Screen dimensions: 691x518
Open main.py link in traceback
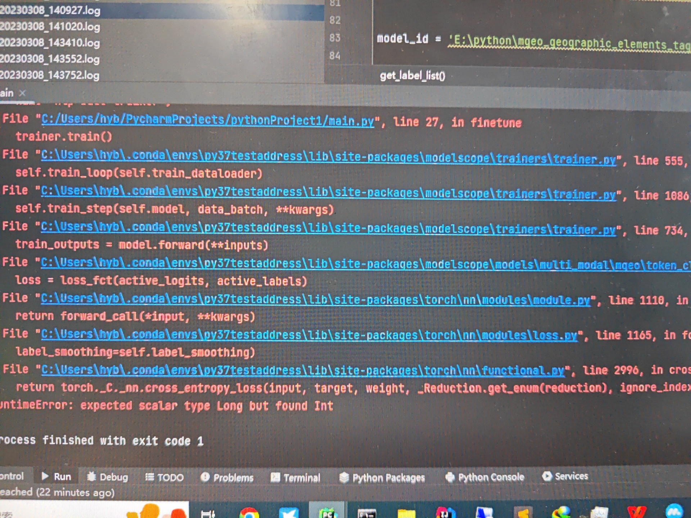208,120
